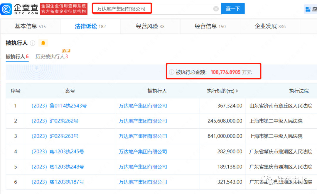Select the 法律诉讼 182 tab

90,26
